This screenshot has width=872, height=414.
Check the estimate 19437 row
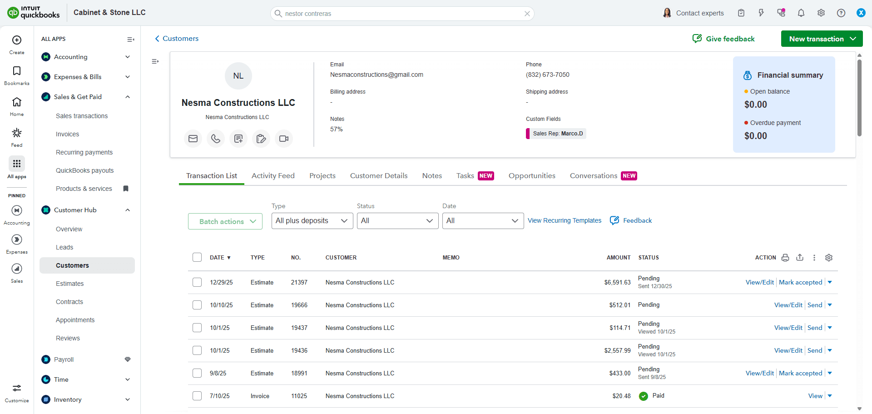[197, 328]
